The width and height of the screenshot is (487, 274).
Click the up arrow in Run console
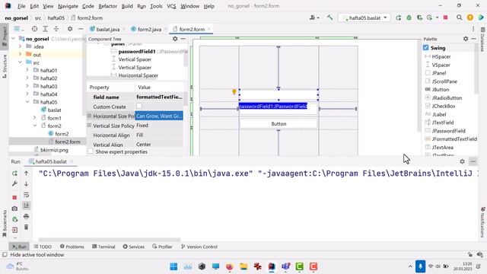coord(27,174)
